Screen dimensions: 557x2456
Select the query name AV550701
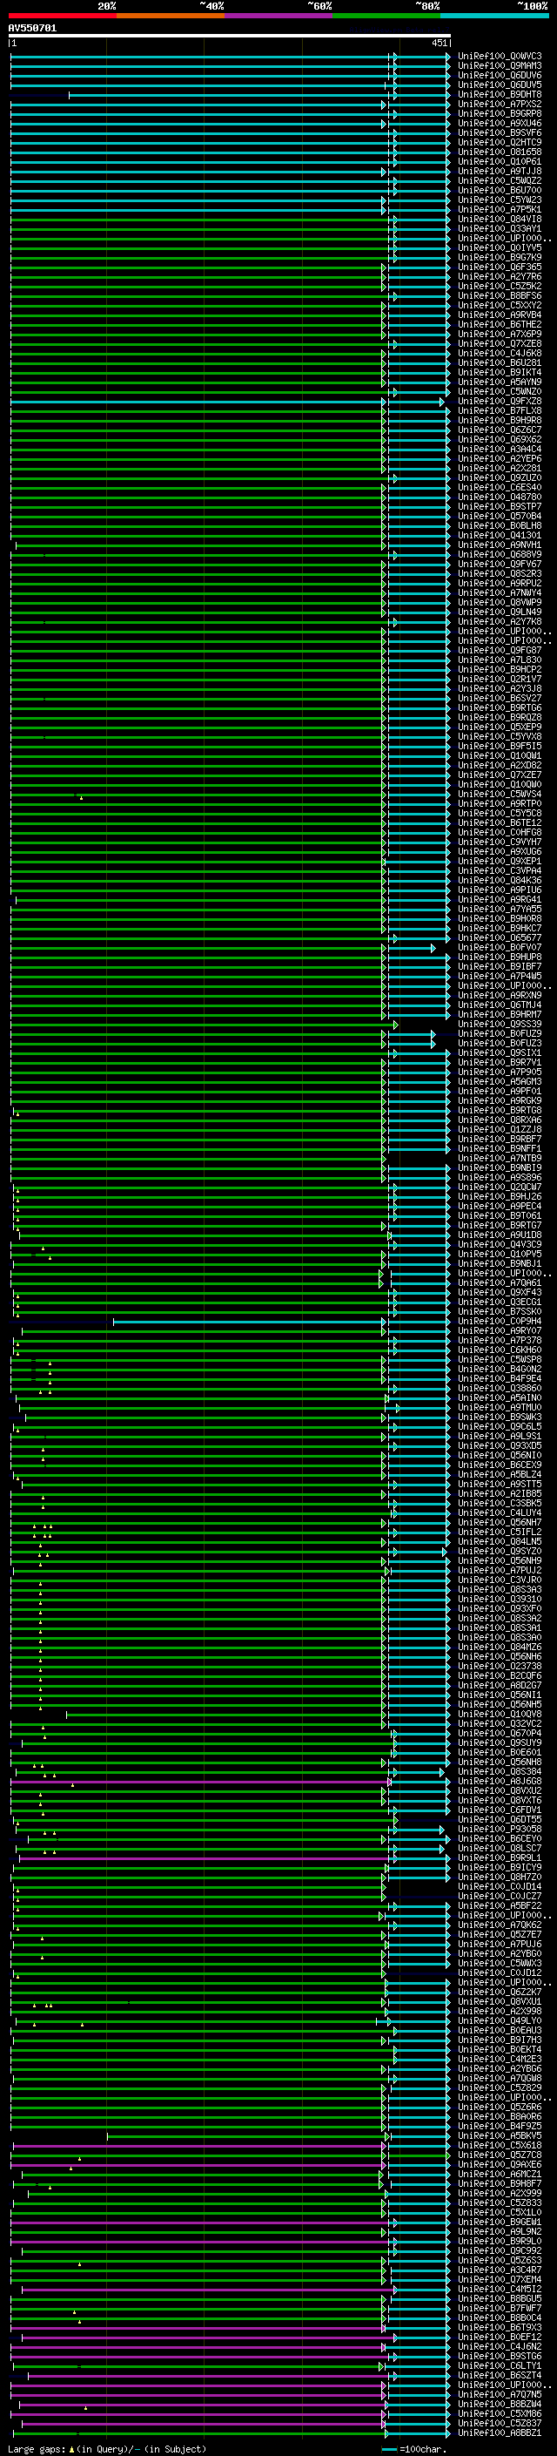32,28
